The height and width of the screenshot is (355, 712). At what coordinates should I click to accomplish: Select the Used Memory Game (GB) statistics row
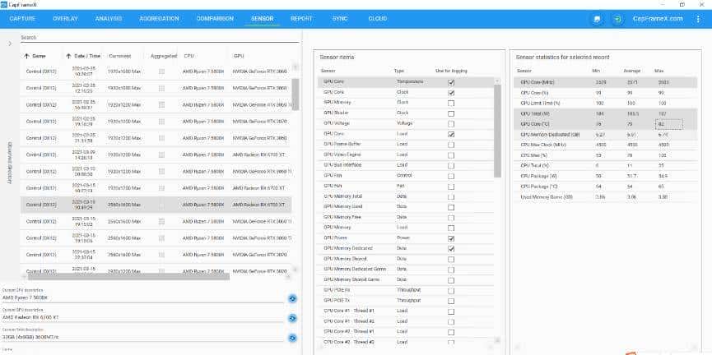coord(606,196)
